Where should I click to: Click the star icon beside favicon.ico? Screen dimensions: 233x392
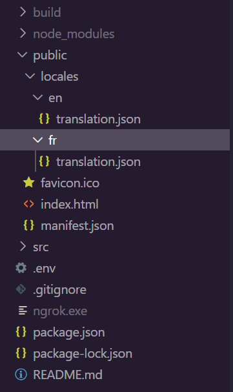(28, 183)
